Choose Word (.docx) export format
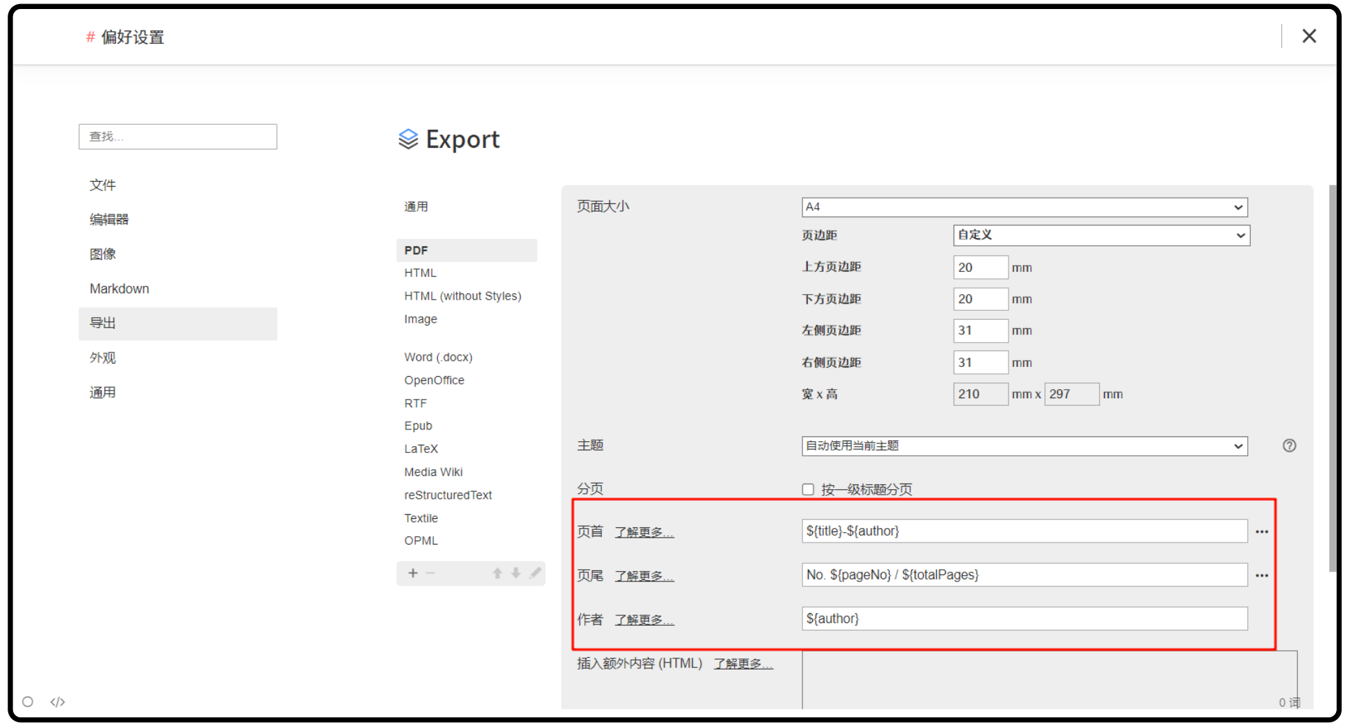1352x725 pixels. click(438, 357)
